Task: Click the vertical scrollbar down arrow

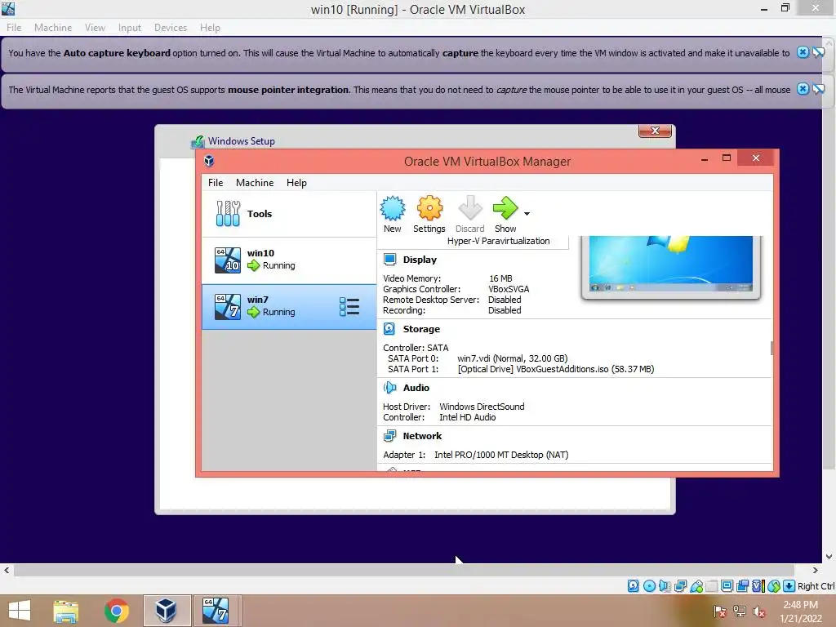Action: pos(829,556)
